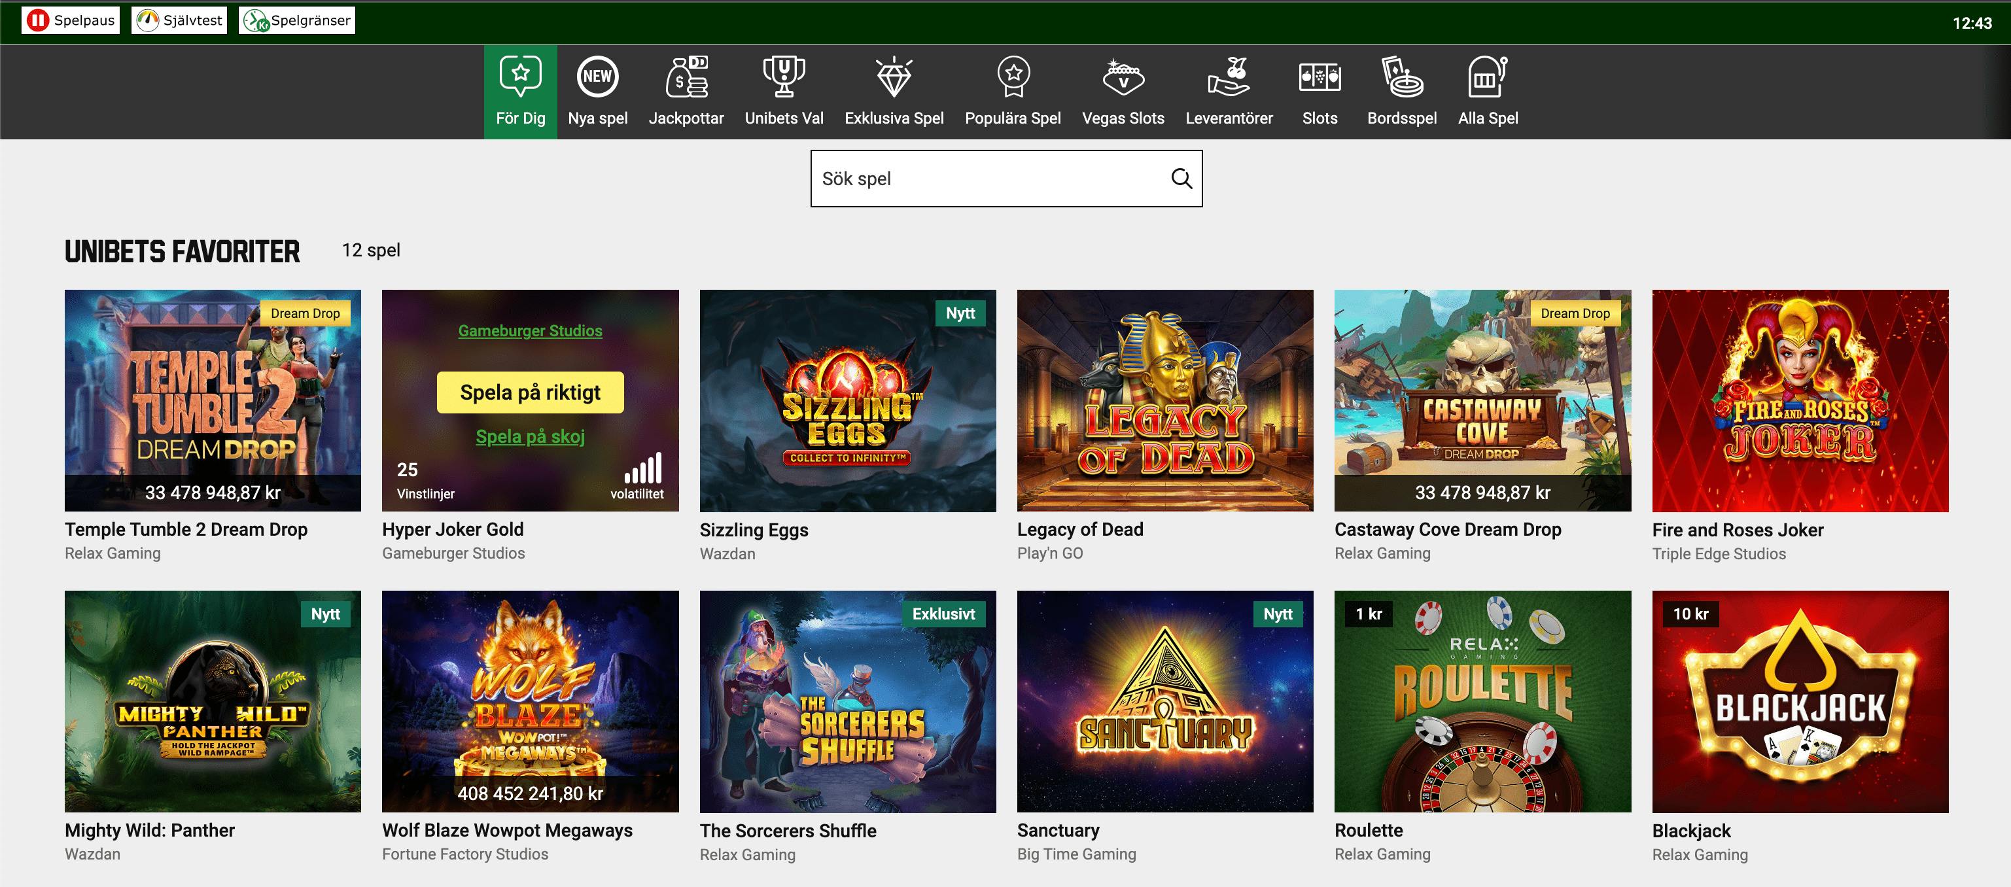Viewport: 2011px width, 887px height.
Task: Click the Nytt badge on Sizzling Eggs
Action: 960,313
